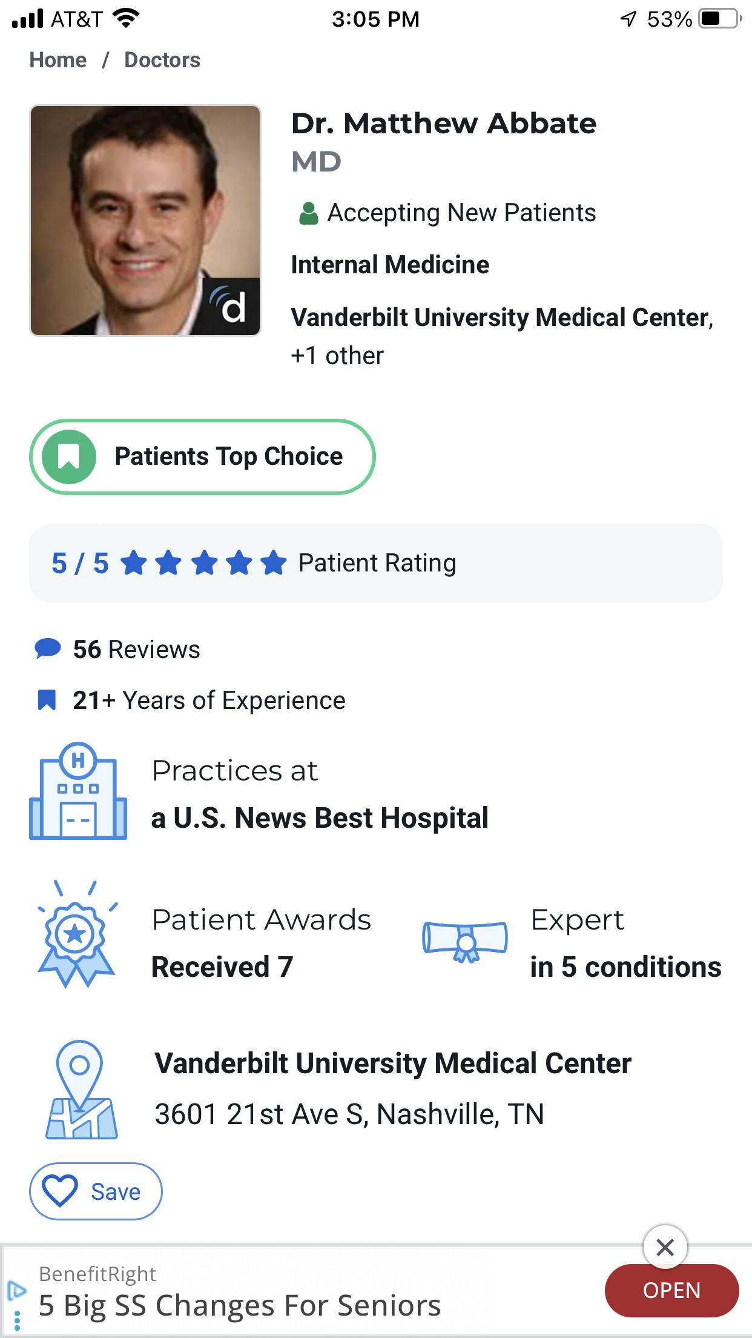
Task: Tap the five-star Patient Rating bar
Action: click(x=375, y=563)
